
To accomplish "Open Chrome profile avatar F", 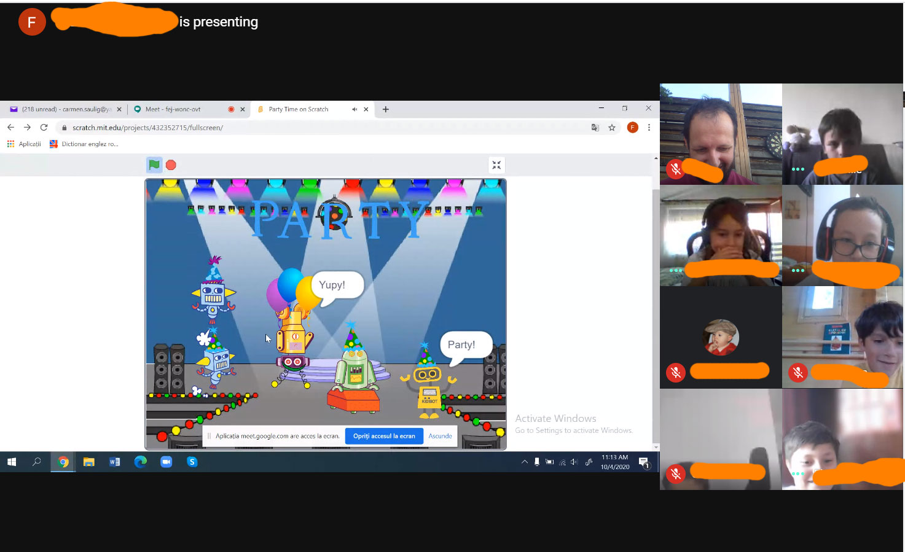I will coord(632,128).
